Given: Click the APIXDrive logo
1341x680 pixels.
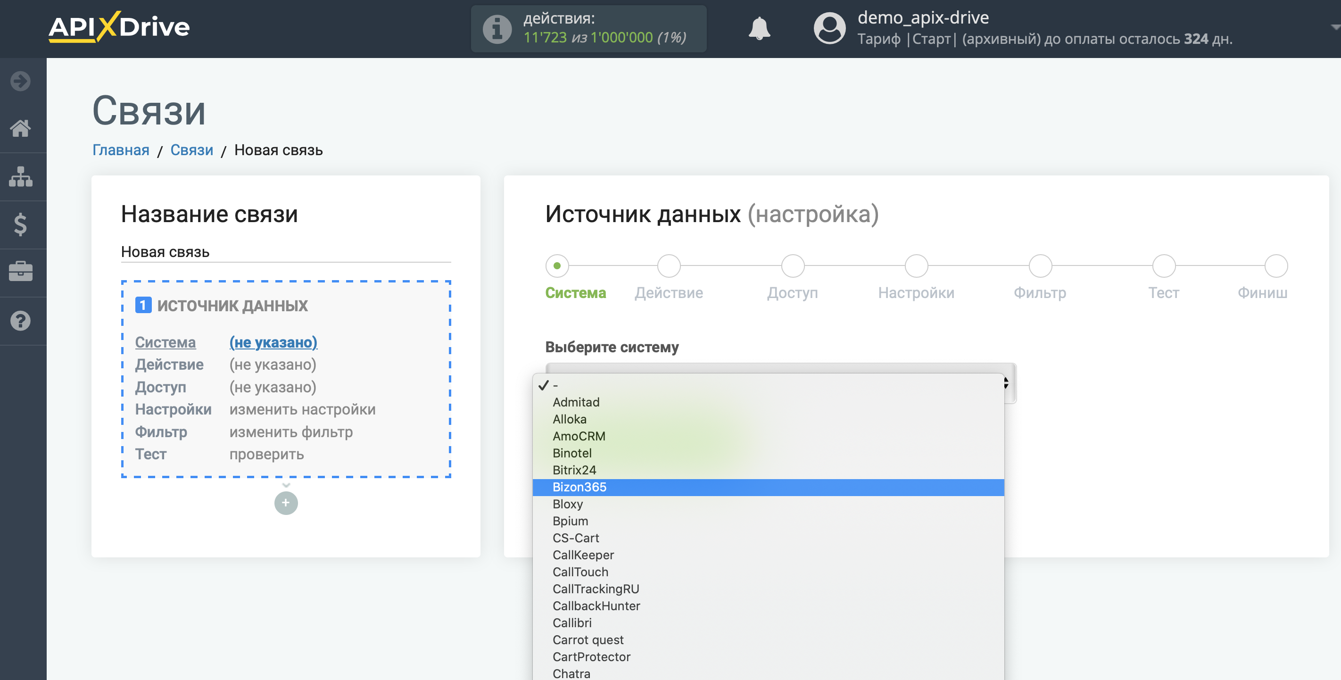Looking at the screenshot, I should pyautogui.click(x=119, y=26).
